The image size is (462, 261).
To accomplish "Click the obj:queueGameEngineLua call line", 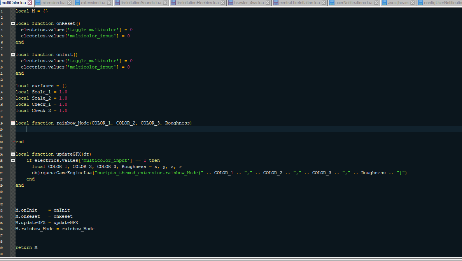I will pos(219,173).
